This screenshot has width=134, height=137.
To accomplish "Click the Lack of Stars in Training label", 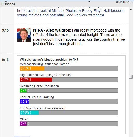I will click(x=37, y=97).
